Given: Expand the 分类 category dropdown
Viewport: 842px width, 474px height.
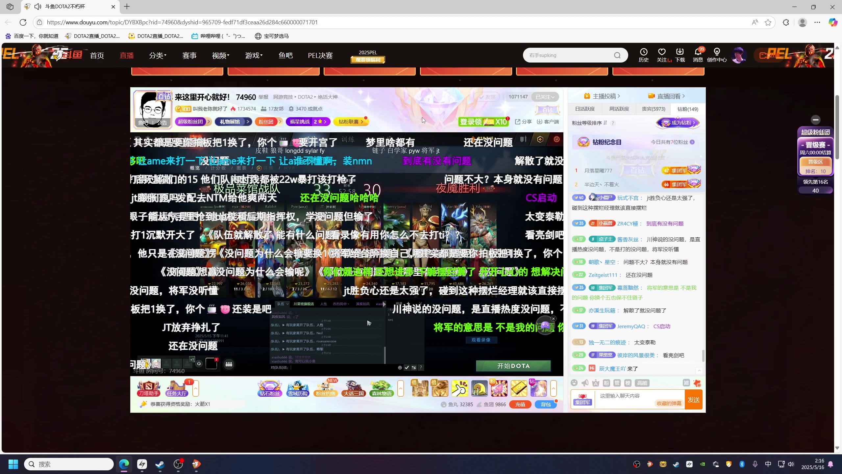Looking at the screenshot, I should pos(158,55).
